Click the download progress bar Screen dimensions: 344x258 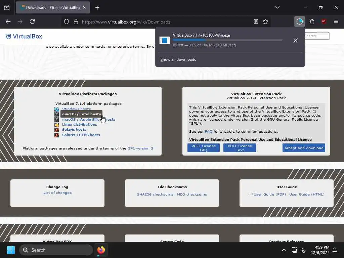point(228,40)
